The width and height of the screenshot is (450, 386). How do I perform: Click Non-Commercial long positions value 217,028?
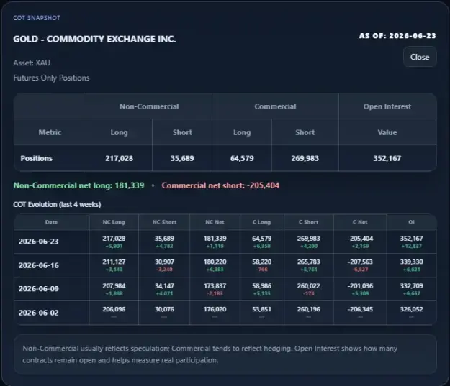pyautogui.click(x=119, y=158)
